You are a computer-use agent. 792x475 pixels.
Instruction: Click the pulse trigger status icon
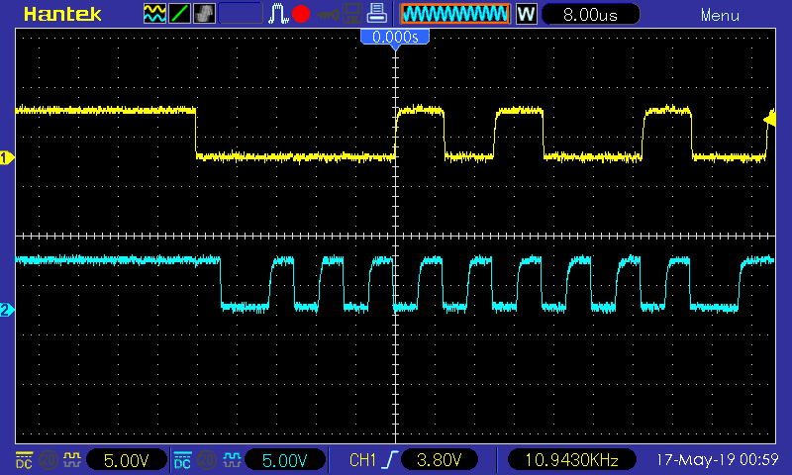(278, 14)
